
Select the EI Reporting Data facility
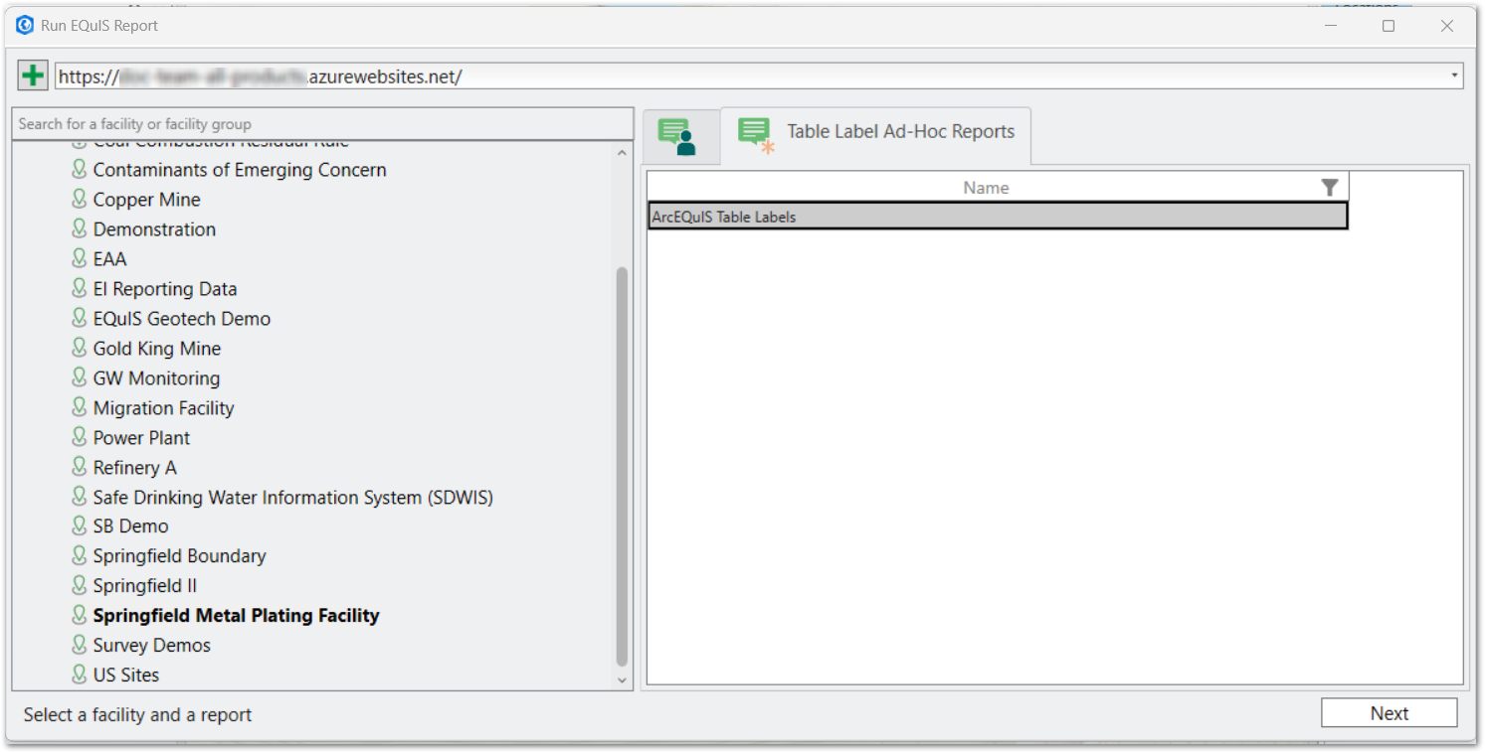click(165, 289)
